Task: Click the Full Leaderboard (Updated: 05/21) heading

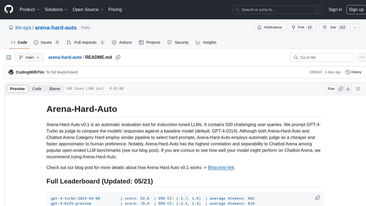Action: point(100,181)
